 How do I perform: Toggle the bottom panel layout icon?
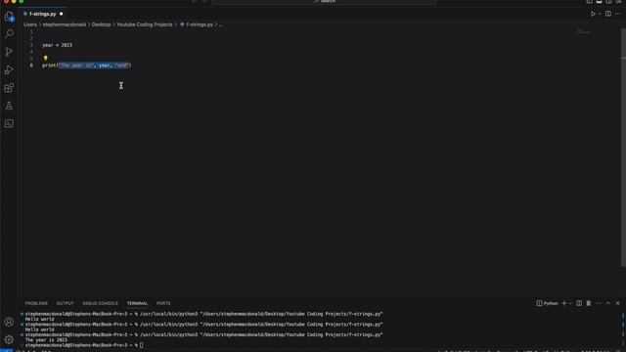pyautogui.click(x=599, y=2)
